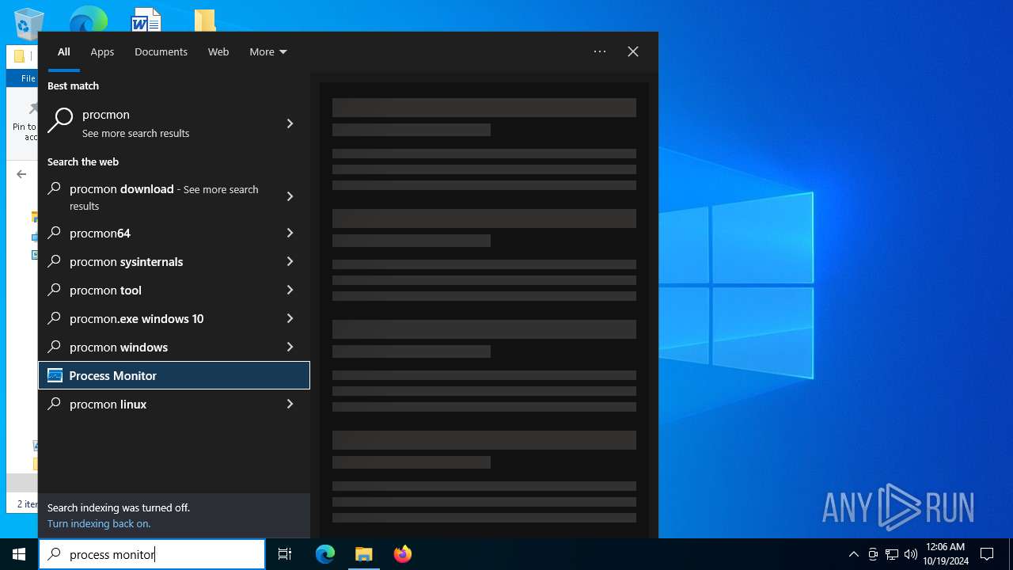Close the search panel
The height and width of the screenshot is (570, 1013).
633,51
